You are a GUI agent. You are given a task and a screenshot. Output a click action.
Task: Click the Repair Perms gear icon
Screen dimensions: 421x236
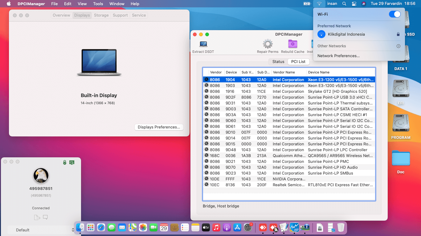[x=268, y=44]
